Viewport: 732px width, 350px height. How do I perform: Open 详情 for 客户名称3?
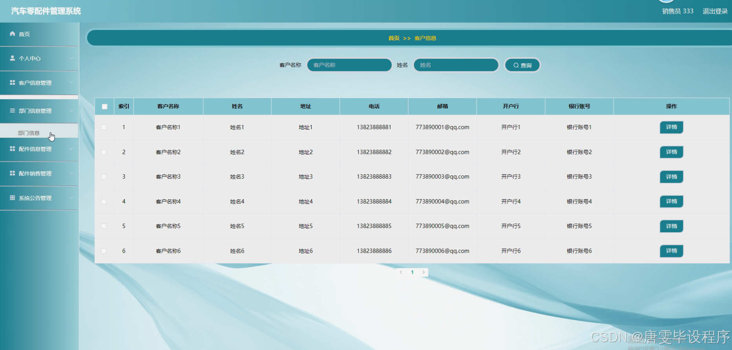coord(672,177)
